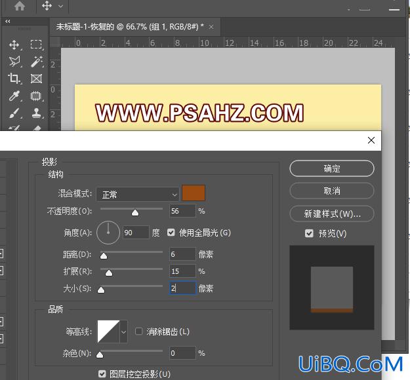Viewport: 410px width, 380px height.
Task: Toggle the 图层挖空投影(U) checkbox
Action: point(102,374)
